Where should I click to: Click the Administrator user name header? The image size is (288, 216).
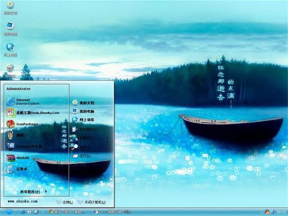click(x=18, y=89)
